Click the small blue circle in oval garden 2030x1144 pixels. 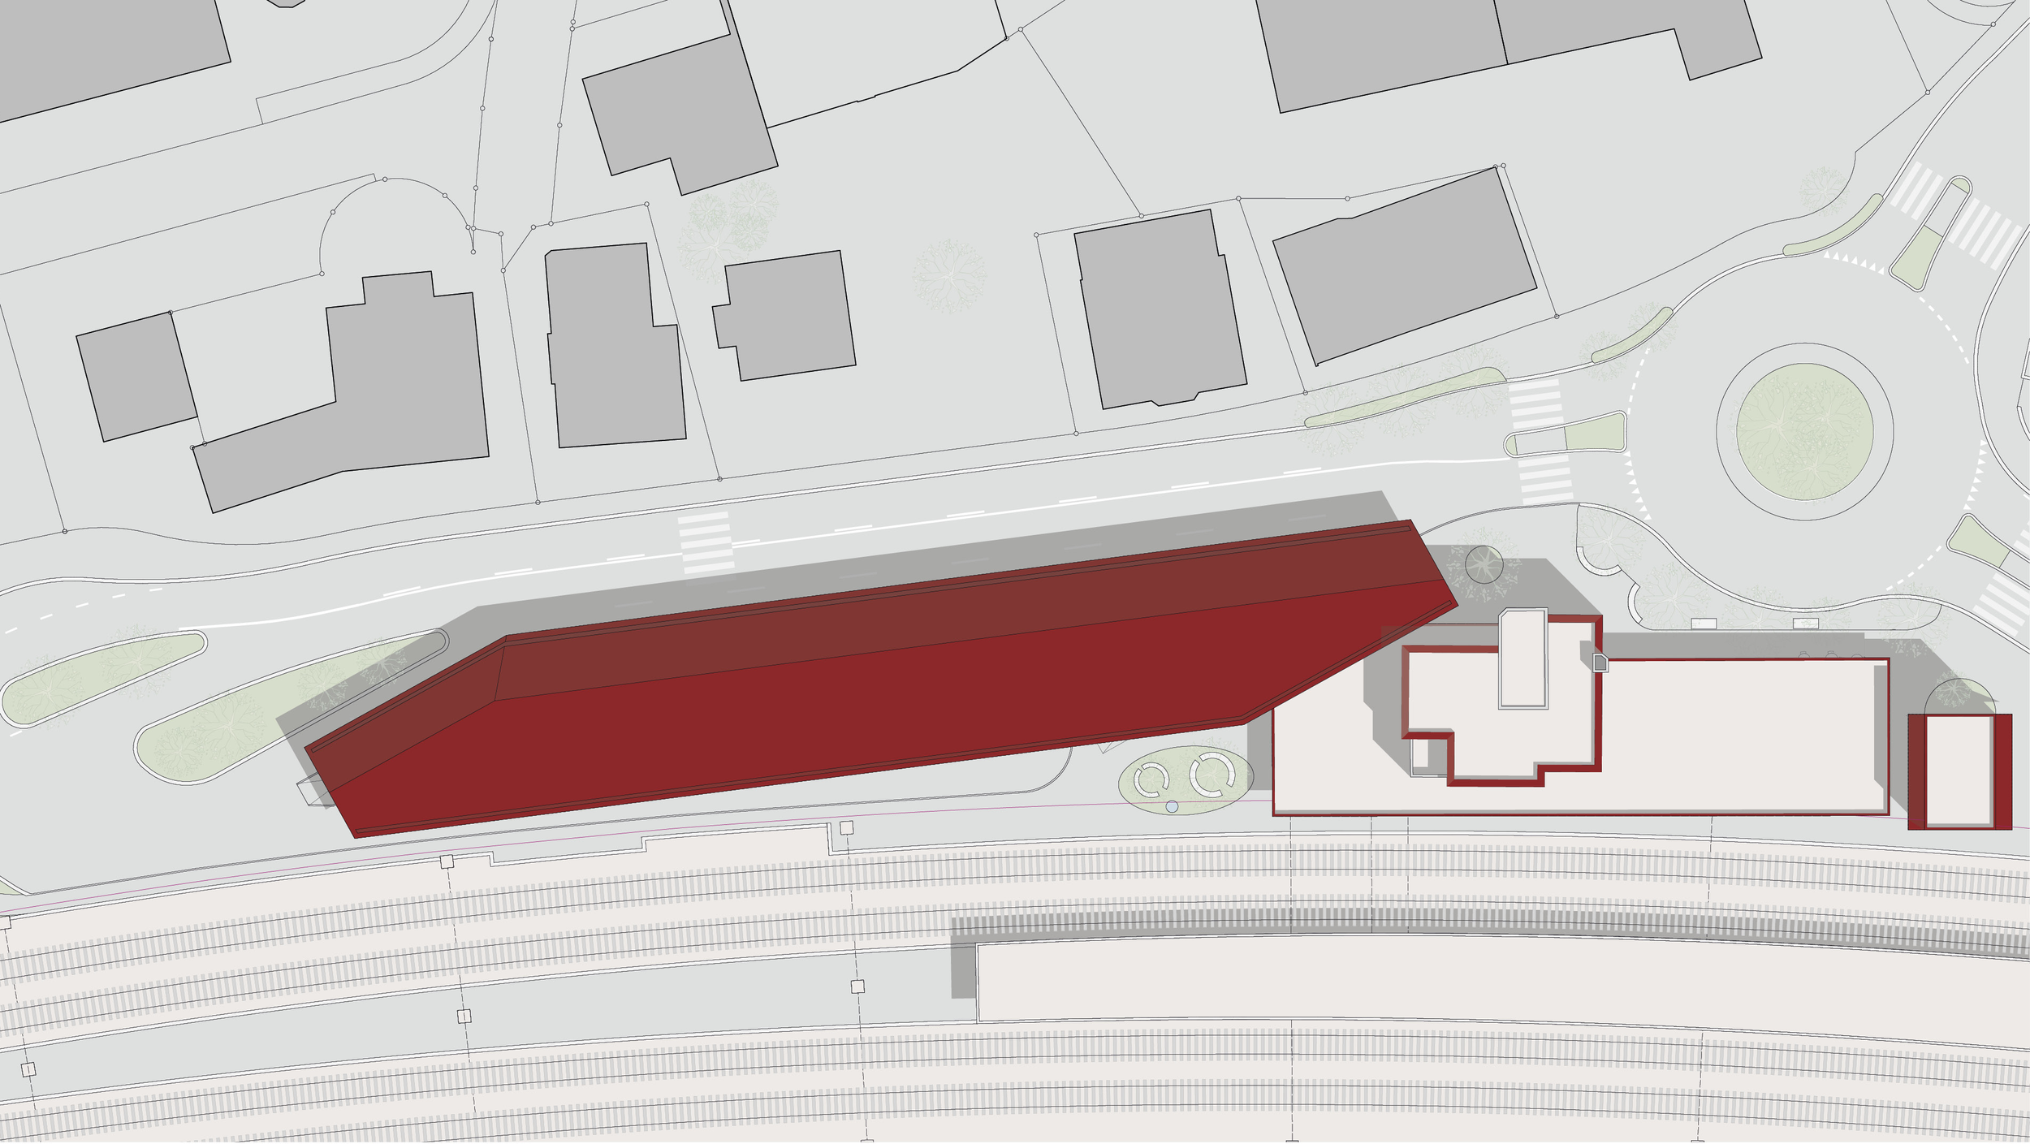click(1172, 806)
